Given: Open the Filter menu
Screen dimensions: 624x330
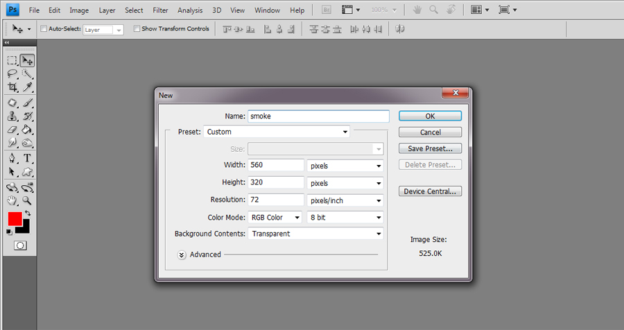Looking at the screenshot, I should point(160,10).
